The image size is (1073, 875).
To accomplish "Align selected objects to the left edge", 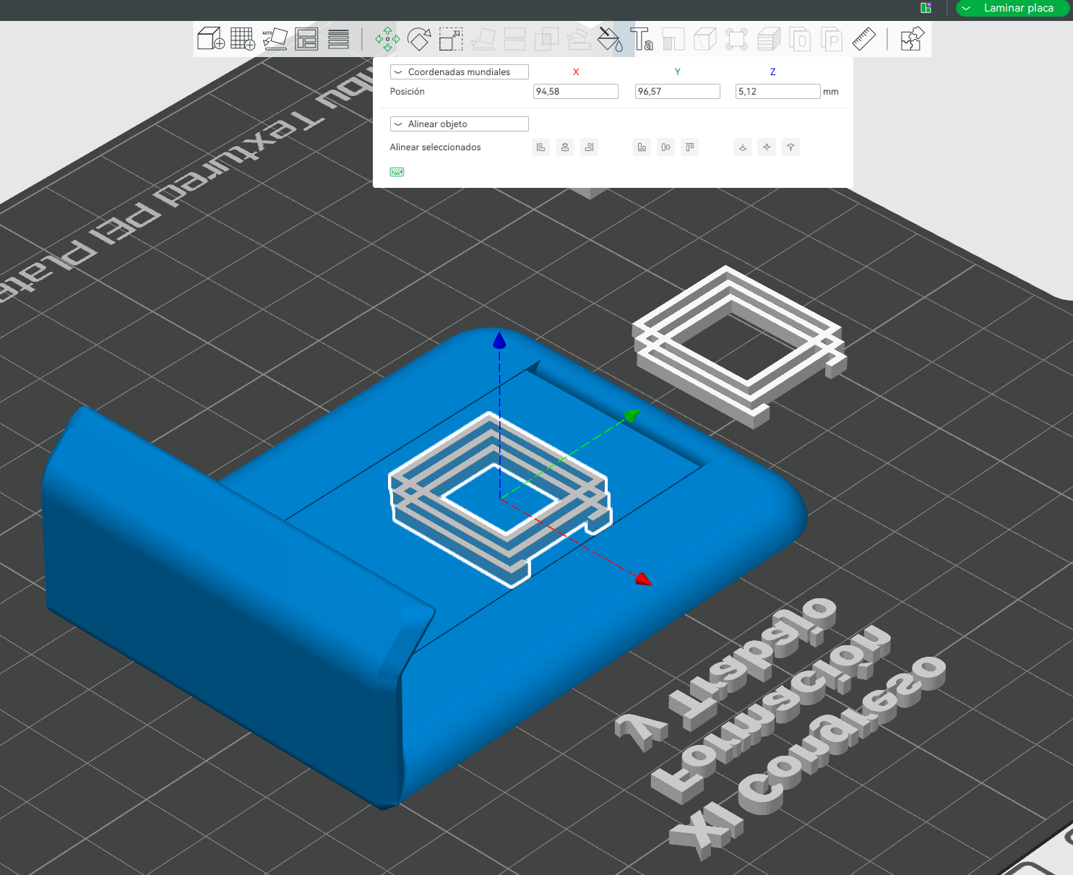I will click(540, 147).
